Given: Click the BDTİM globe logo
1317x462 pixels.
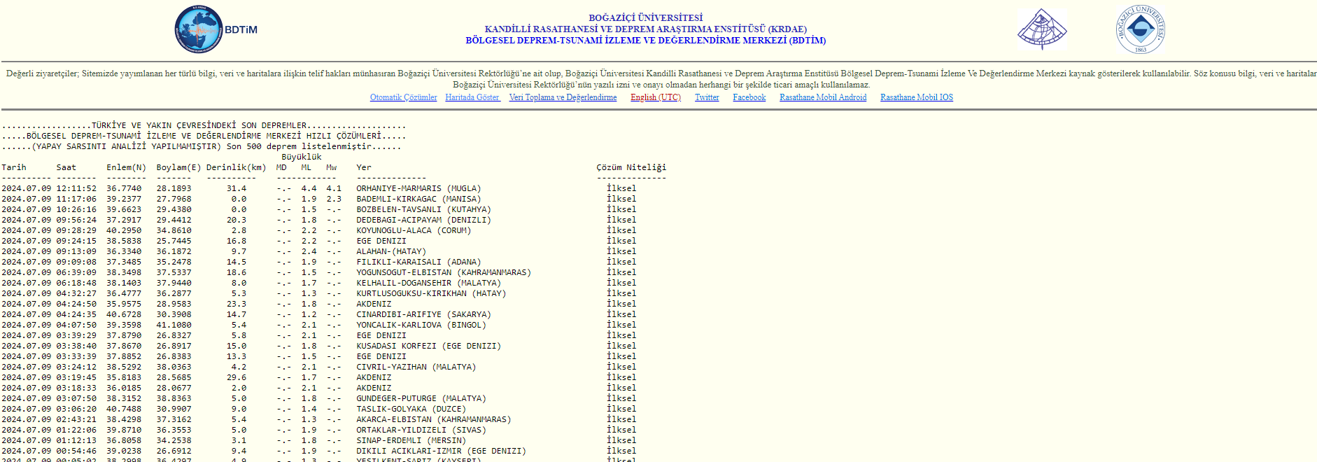Looking at the screenshot, I should coord(199,29).
